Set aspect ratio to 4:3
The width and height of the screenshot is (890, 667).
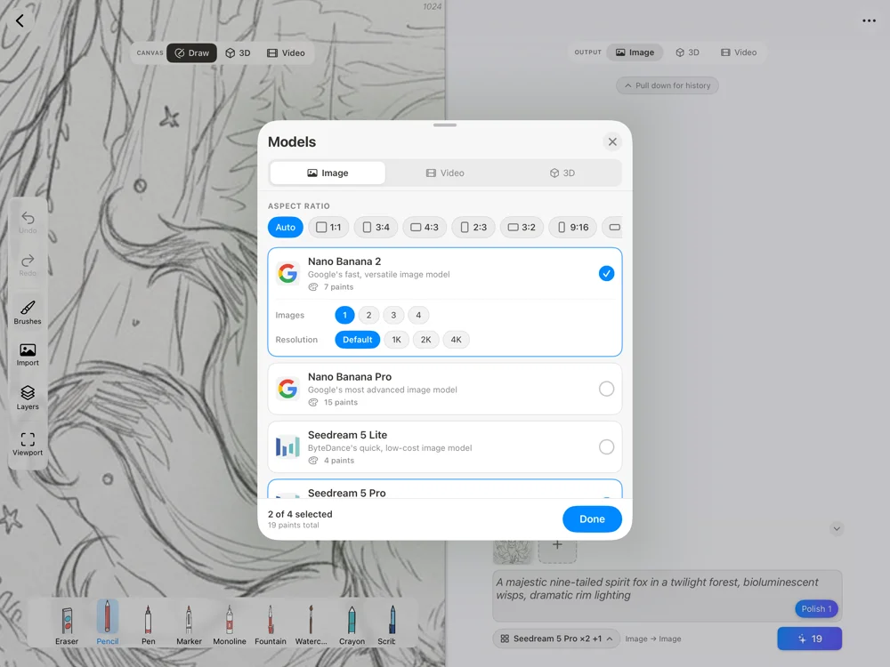(x=425, y=228)
